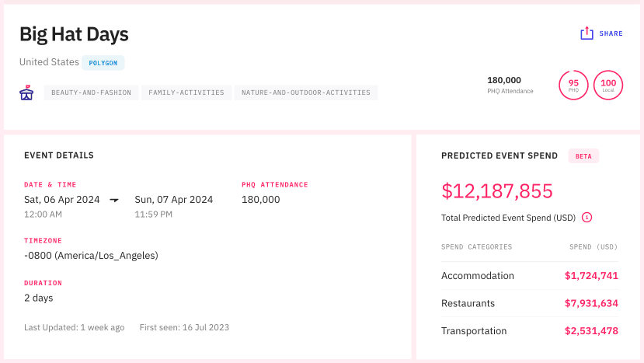
Task: Click the $12,187,855 total spend amount
Action: point(496,191)
